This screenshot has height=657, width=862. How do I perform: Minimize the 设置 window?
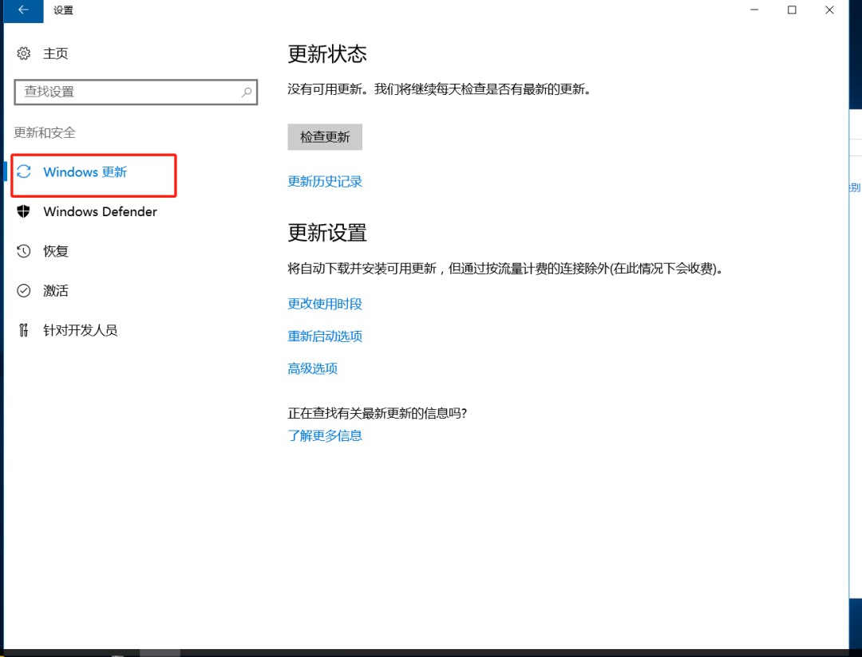(x=754, y=10)
